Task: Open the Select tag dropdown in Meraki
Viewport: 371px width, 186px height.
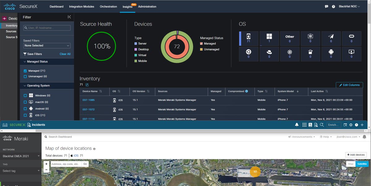Action: (21, 171)
